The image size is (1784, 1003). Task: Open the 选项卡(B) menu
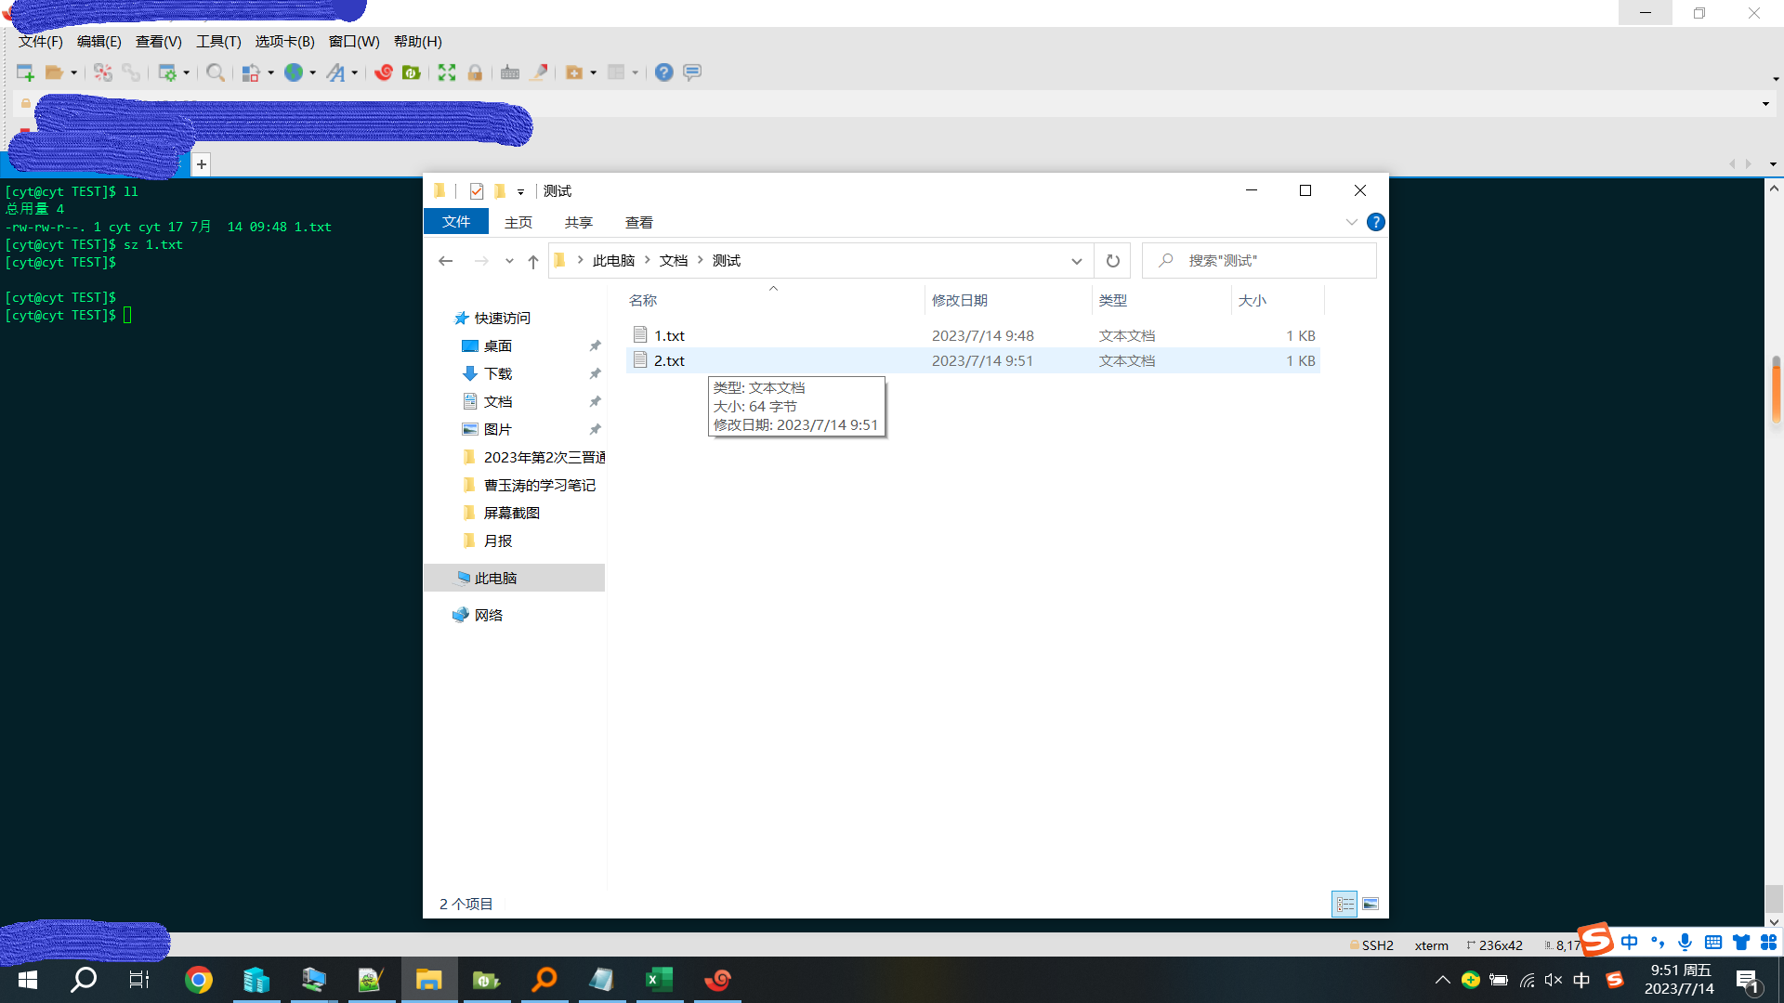[x=285, y=42]
